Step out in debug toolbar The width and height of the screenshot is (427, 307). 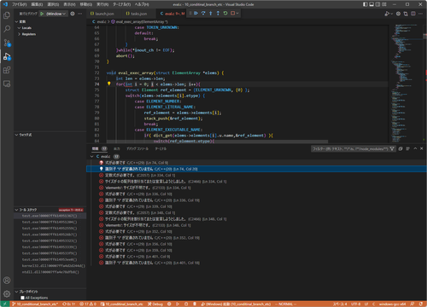pyautogui.click(x=218, y=14)
